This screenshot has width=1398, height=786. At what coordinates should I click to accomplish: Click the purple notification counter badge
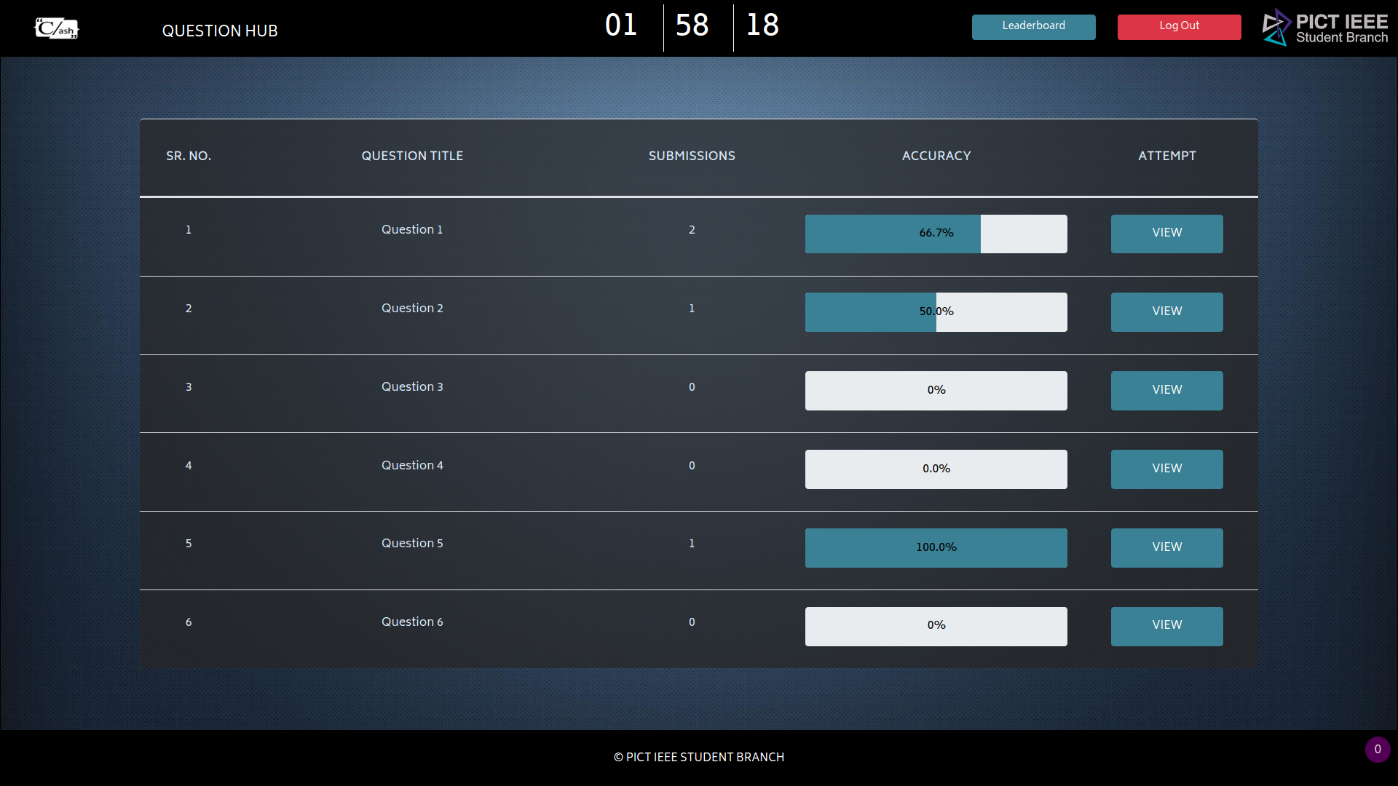coord(1377,749)
